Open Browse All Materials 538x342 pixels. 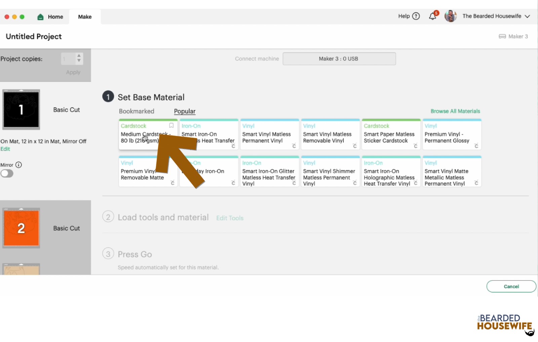coord(455,111)
